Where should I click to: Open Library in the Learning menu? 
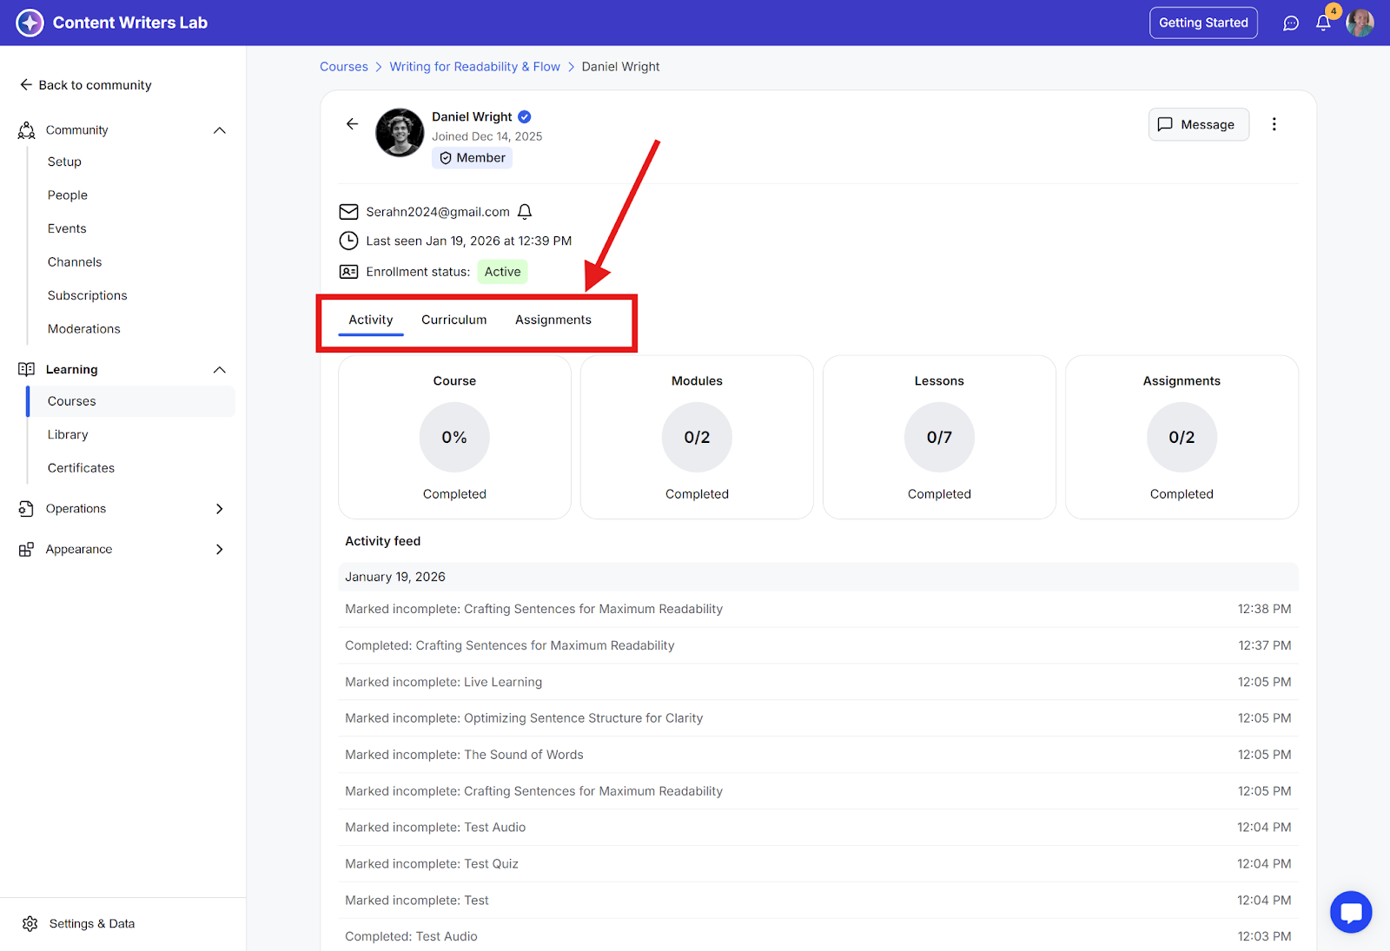pyautogui.click(x=68, y=434)
